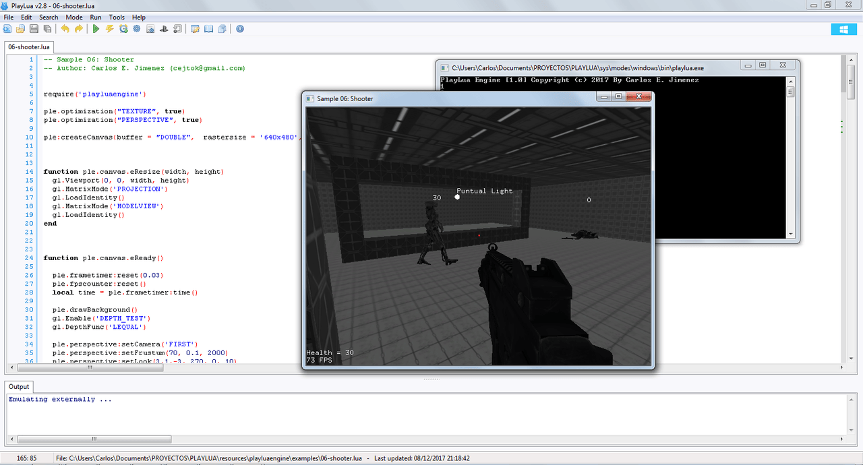863x465 pixels.
Task: Click console window scrollbar down arrow
Action: [791, 234]
